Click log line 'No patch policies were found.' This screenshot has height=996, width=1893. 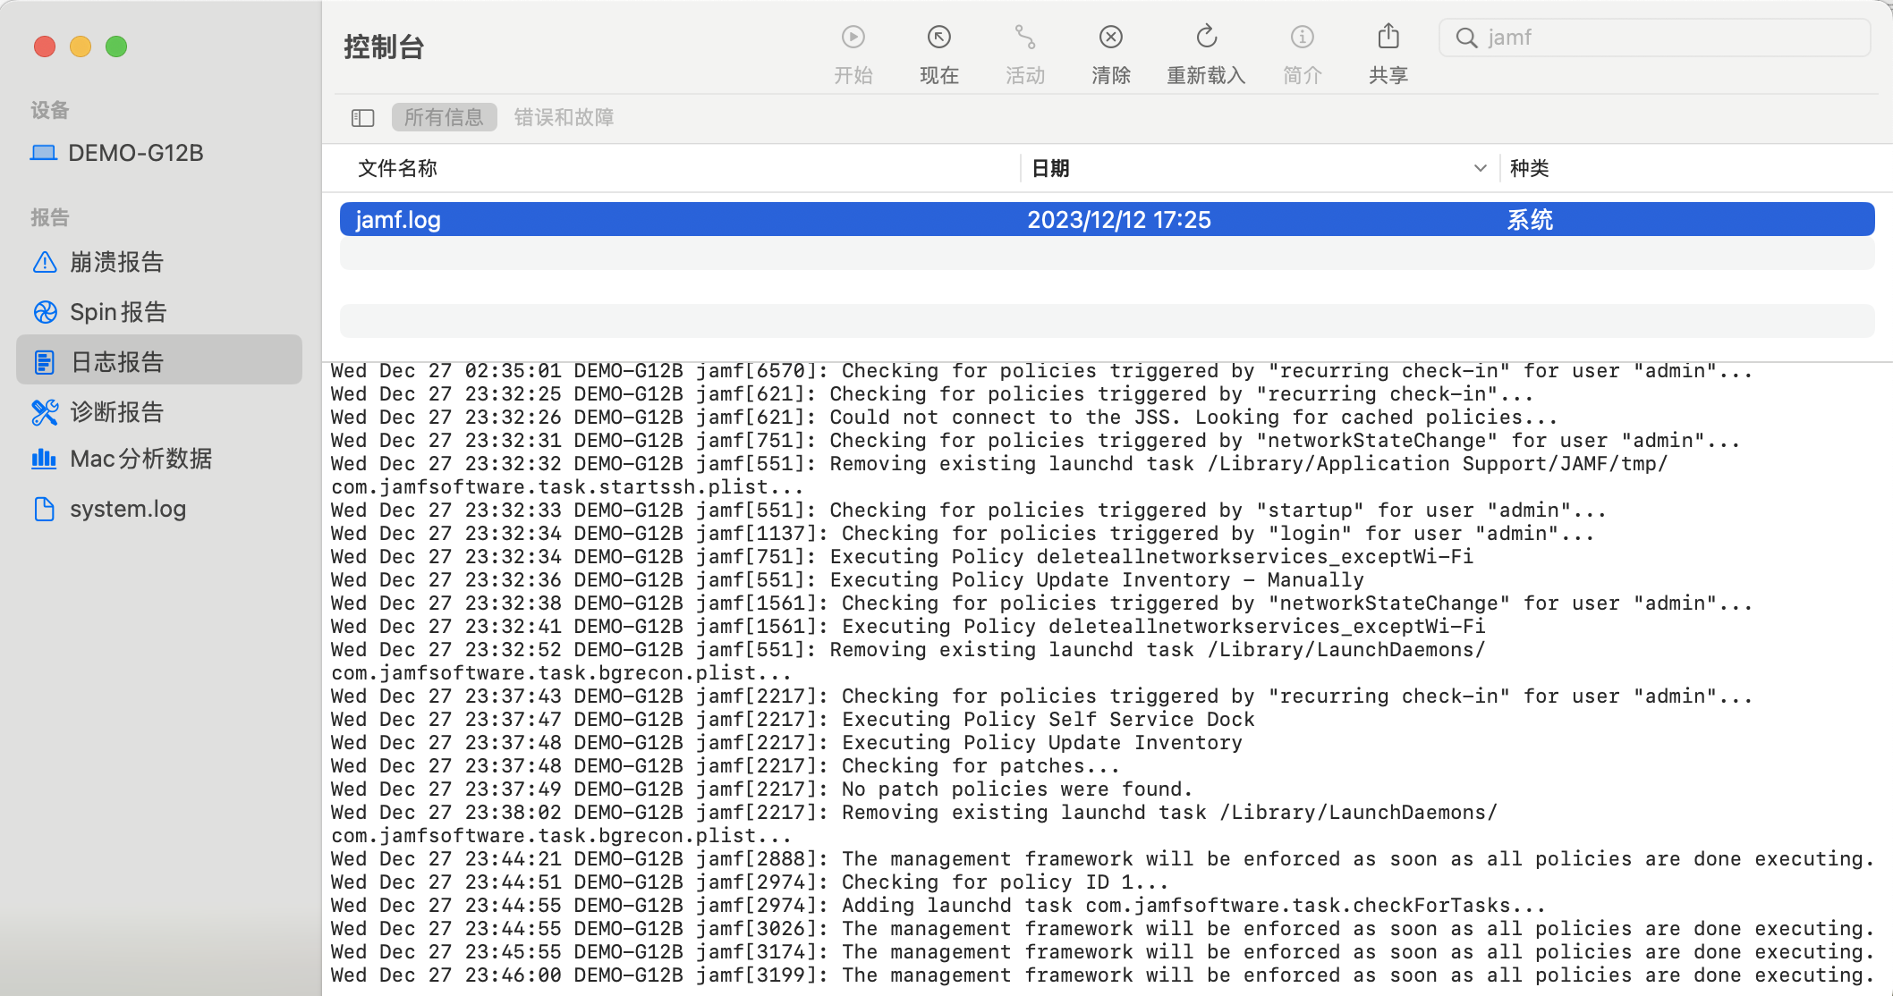762,789
